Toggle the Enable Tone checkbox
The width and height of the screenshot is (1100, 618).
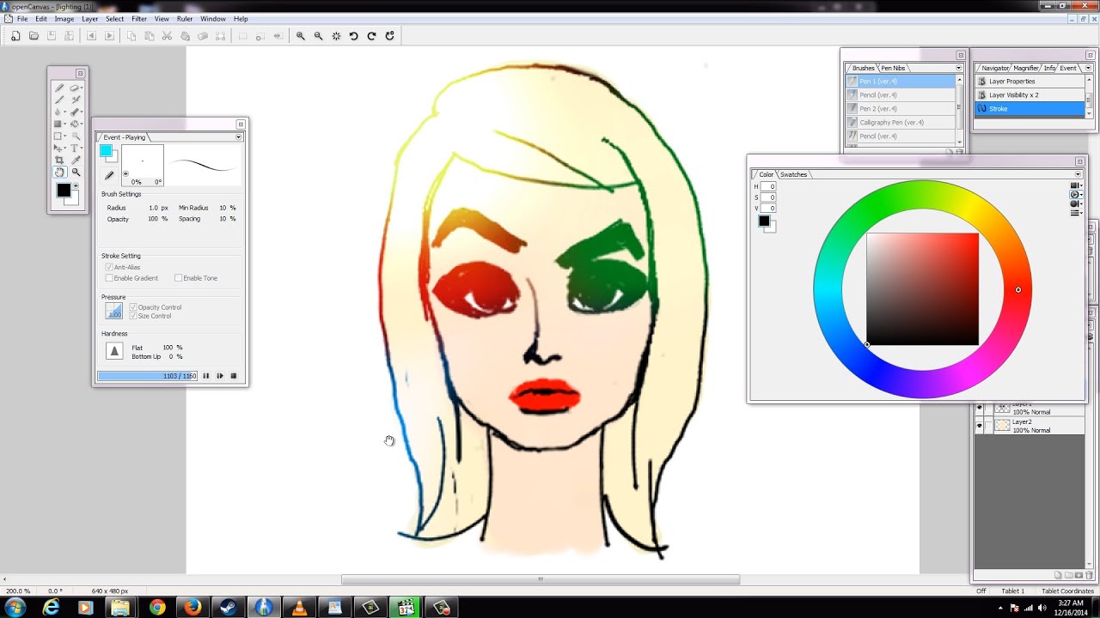tap(178, 278)
